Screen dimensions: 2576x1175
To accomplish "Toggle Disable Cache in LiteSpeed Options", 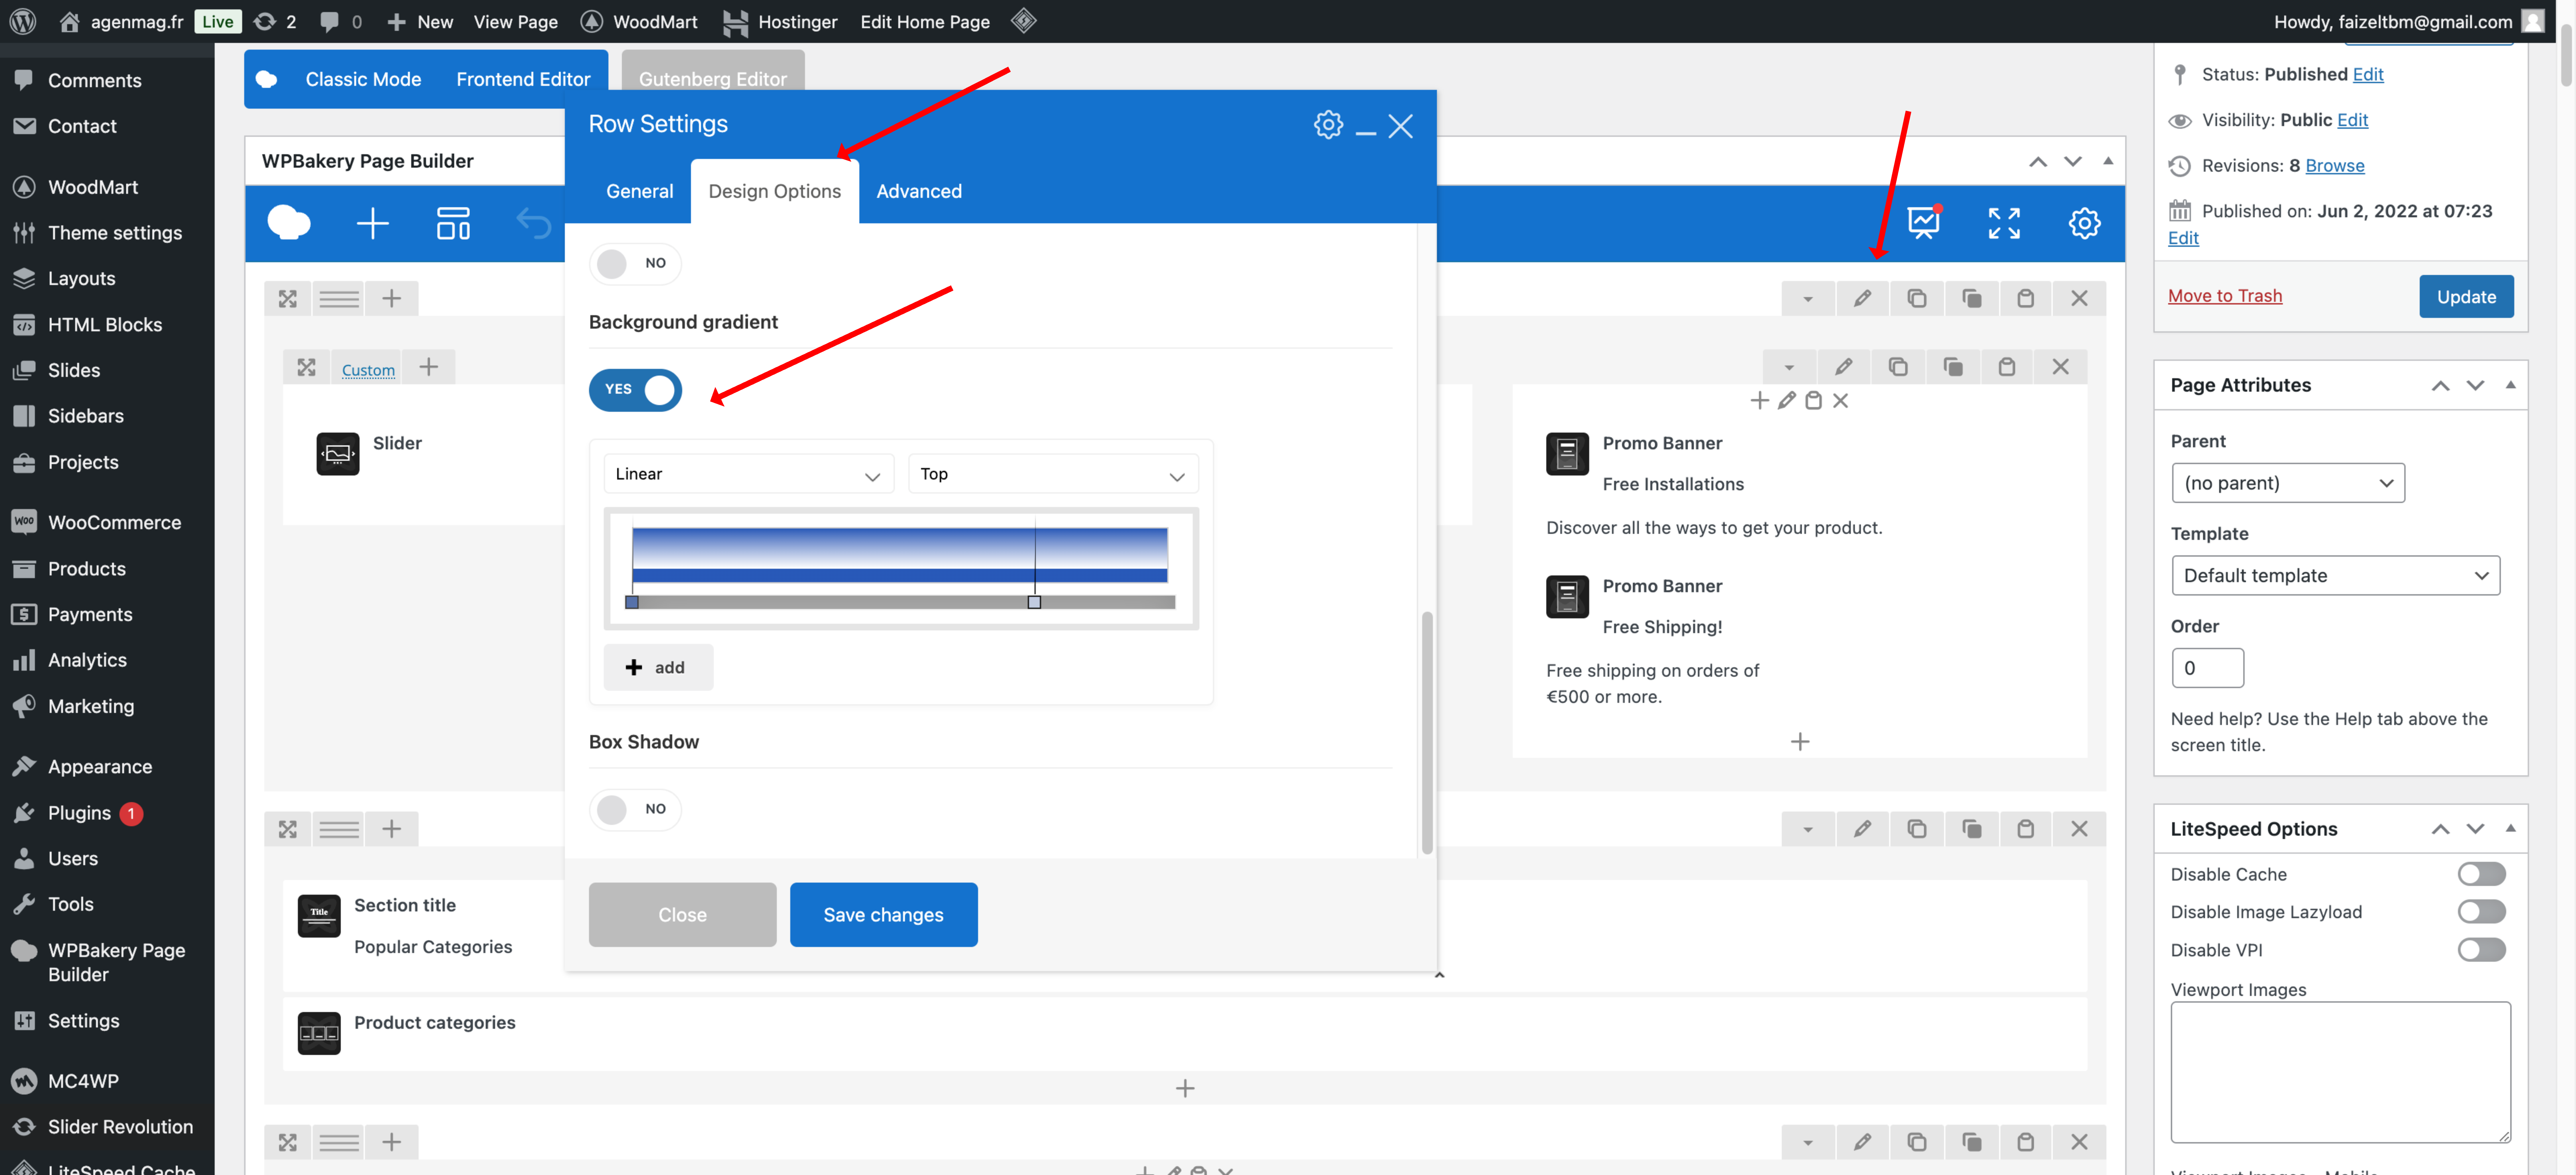I will pos(2481,874).
